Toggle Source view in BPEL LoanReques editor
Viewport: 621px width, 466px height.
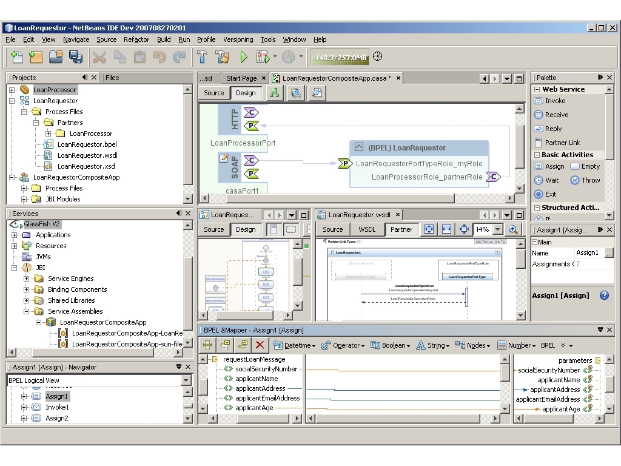214,229
